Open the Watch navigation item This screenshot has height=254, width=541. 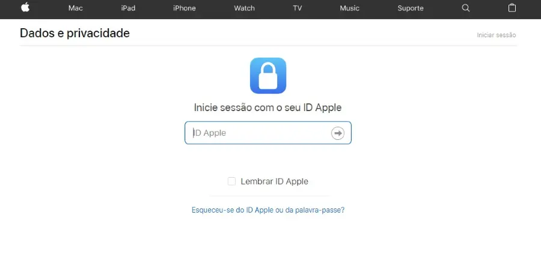click(244, 8)
